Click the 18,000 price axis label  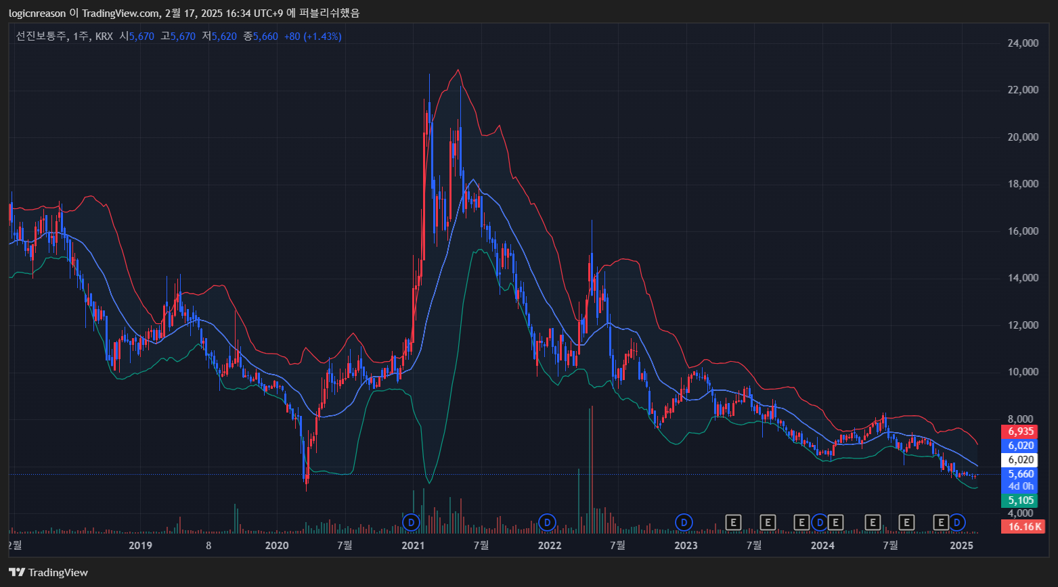1023,184
